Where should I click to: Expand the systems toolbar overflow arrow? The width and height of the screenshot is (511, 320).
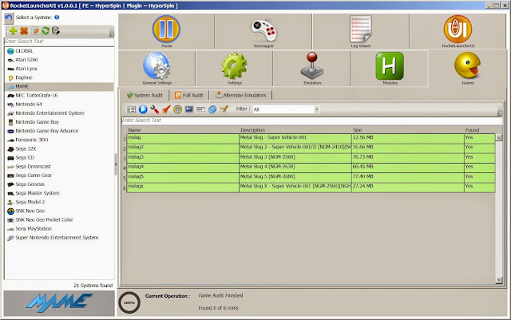(112, 34)
